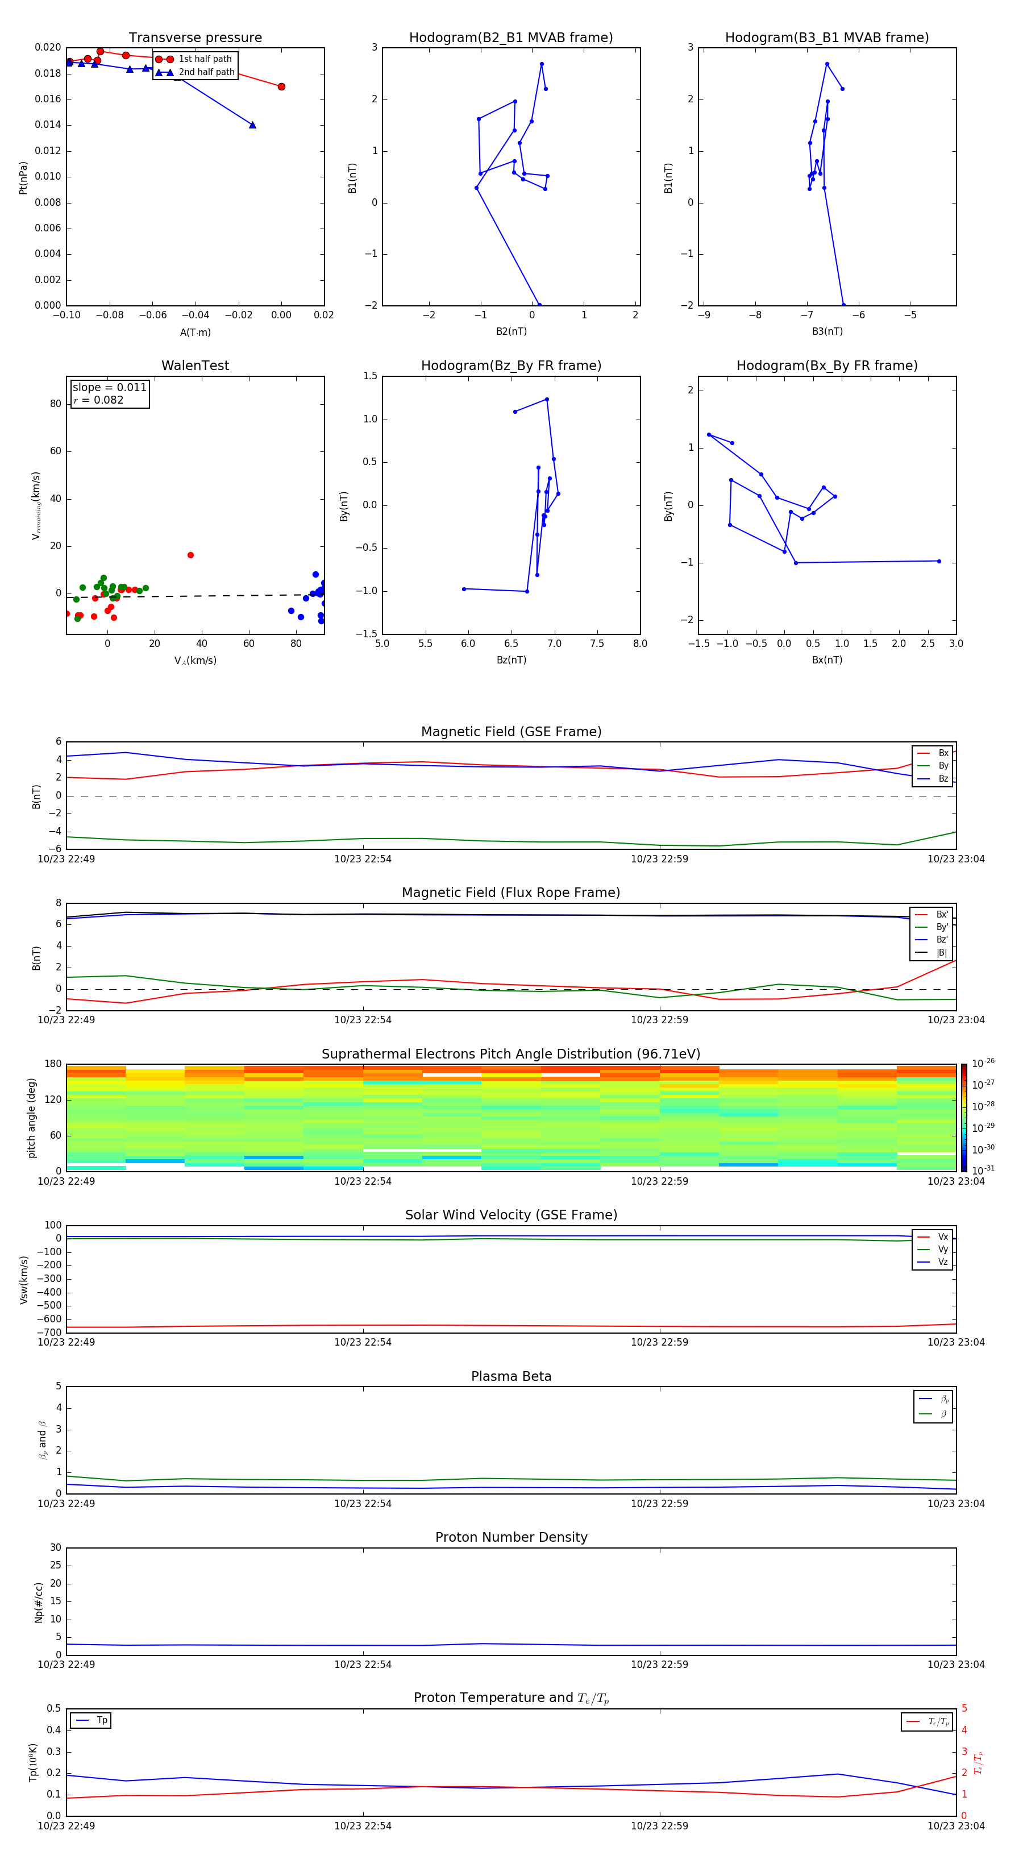Click the pitch angle color scale bar
The height and width of the screenshot is (1876, 1023).
963,1117
